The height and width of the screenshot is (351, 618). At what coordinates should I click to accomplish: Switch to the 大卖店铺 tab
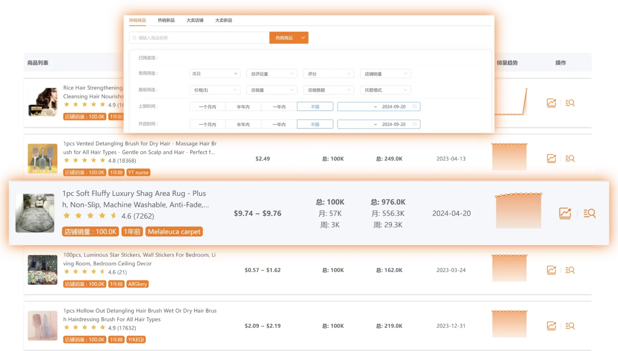(x=195, y=20)
